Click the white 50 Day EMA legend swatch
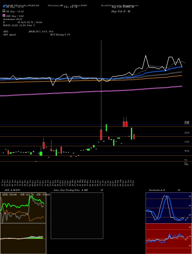Image resolution: width=192 pixels, height=254 pixels. (x=4, y=11)
